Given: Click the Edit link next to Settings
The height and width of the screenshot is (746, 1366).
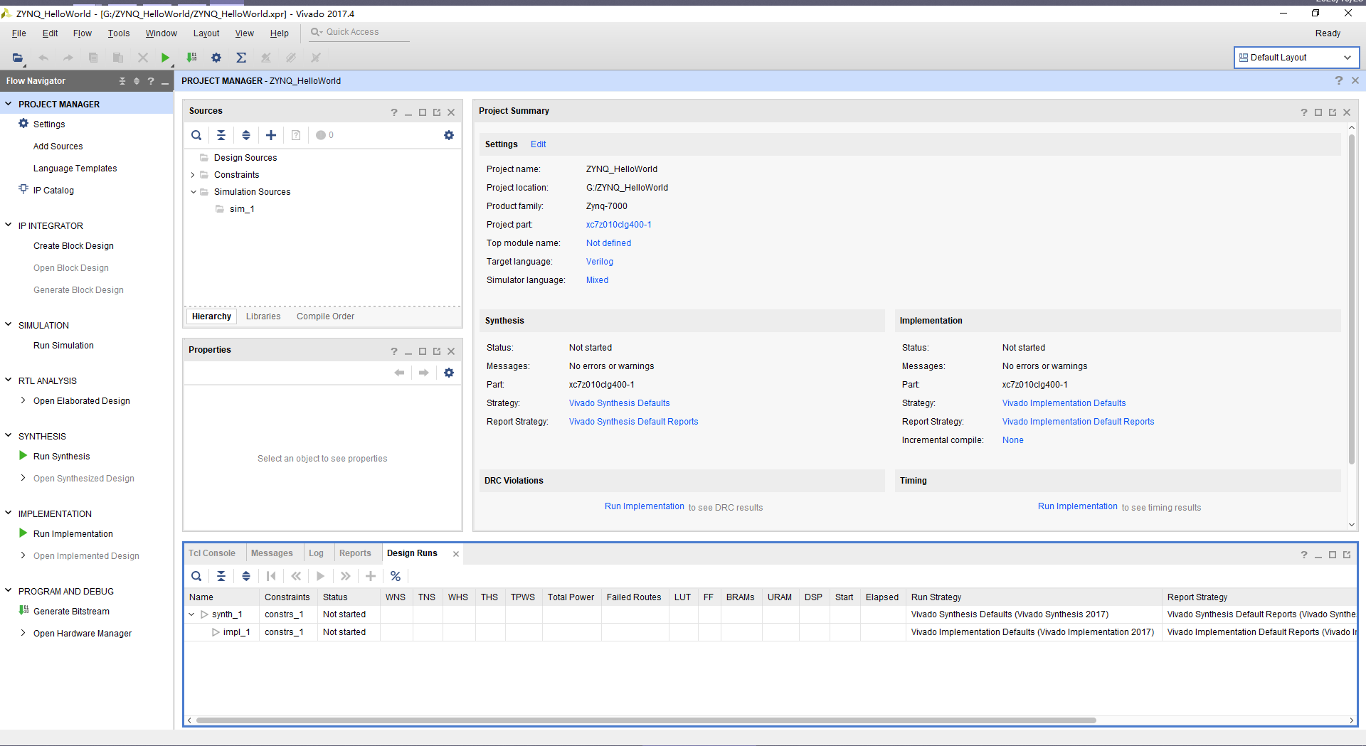Looking at the screenshot, I should click(x=539, y=144).
